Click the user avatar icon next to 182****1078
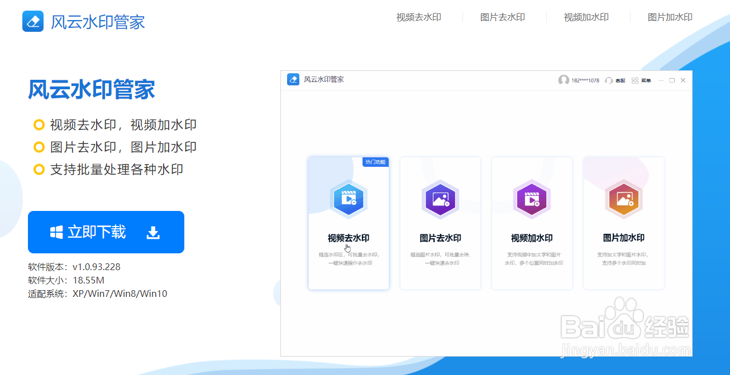730x375 pixels. [x=564, y=80]
